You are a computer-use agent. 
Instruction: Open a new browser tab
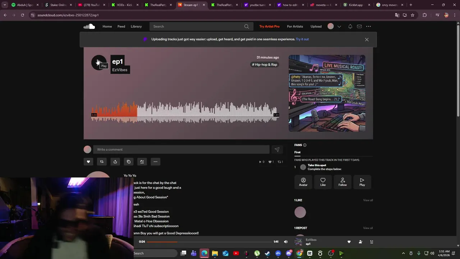pyautogui.click(x=411, y=5)
